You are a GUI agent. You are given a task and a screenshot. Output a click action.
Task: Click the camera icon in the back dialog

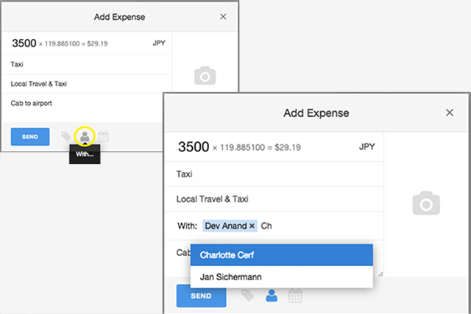(205, 75)
